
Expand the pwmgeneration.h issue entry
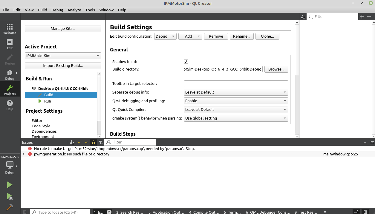tap(24, 154)
